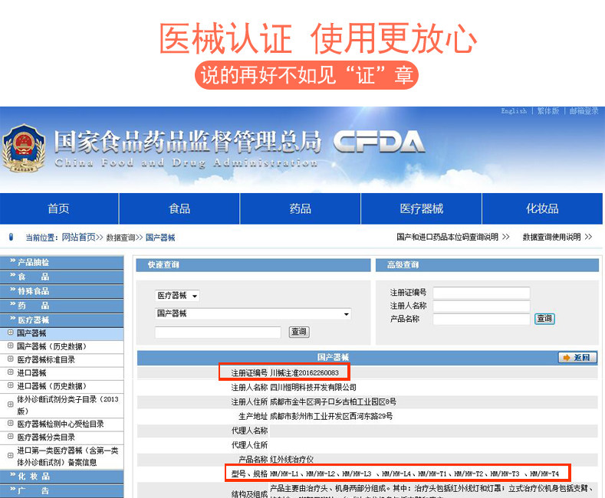Image resolution: width=605 pixels, height=498 pixels.
Task: Expand the 广告 sidebar section
Action: tap(62, 490)
